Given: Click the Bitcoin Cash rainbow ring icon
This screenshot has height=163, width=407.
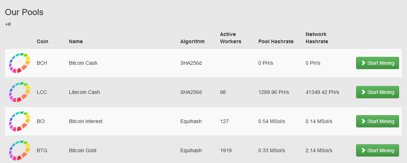Looking at the screenshot, I should tap(20, 63).
